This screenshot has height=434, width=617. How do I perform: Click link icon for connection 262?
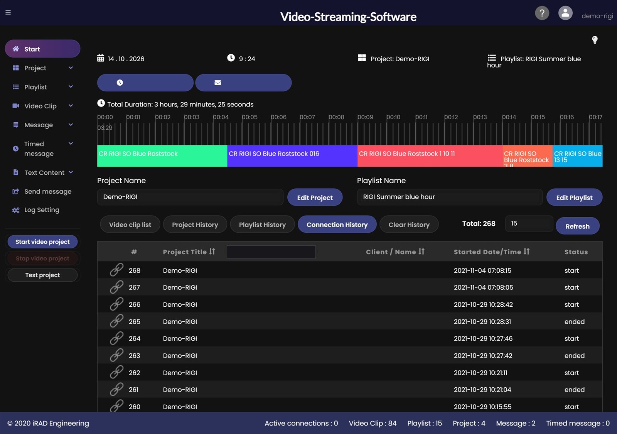click(116, 372)
